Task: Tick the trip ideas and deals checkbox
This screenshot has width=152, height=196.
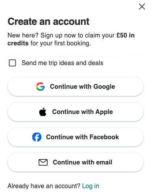Action: 13,63
